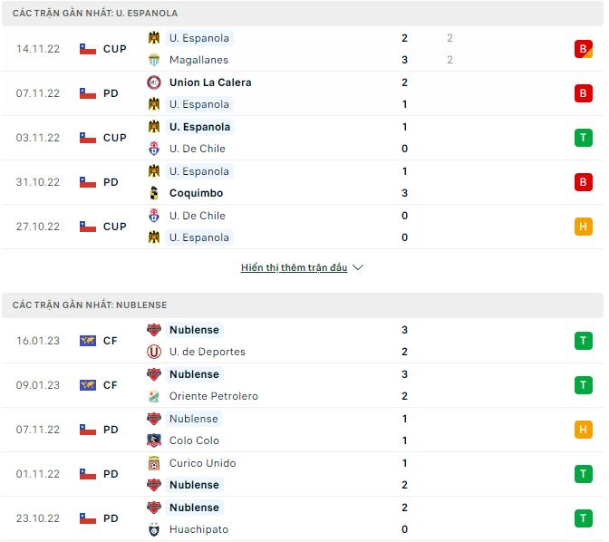Select the 'Các trận gần nhất: Nublense' header
Image resolution: width=609 pixels, height=542 pixels.
[90, 305]
